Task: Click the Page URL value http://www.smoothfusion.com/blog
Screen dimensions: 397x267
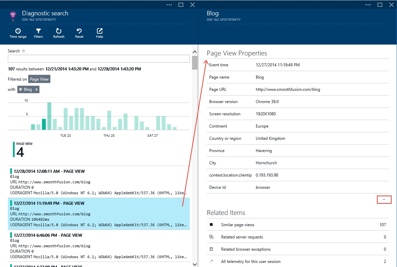Action: [x=288, y=89]
